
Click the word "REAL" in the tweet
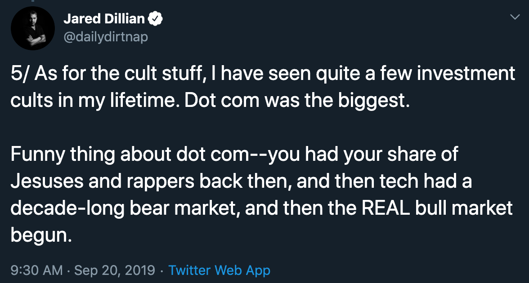tap(386, 208)
